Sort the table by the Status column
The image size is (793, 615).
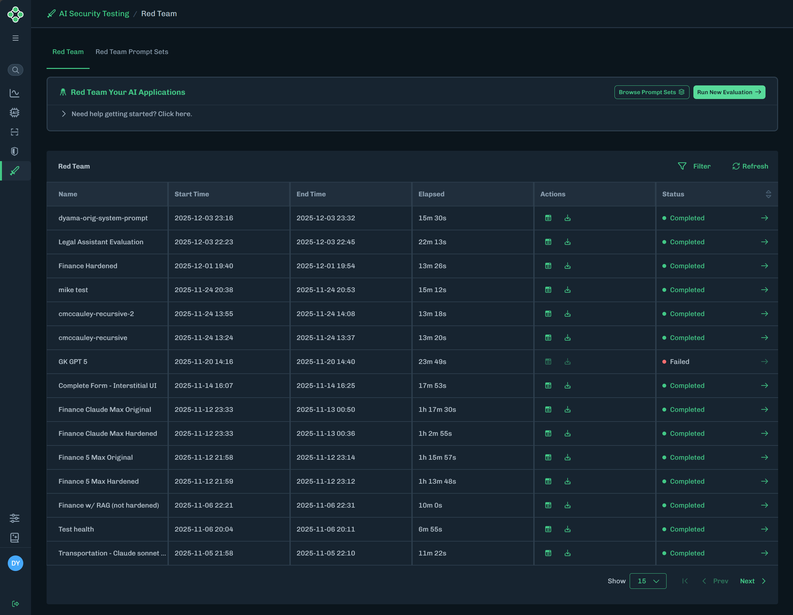click(x=768, y=194)
